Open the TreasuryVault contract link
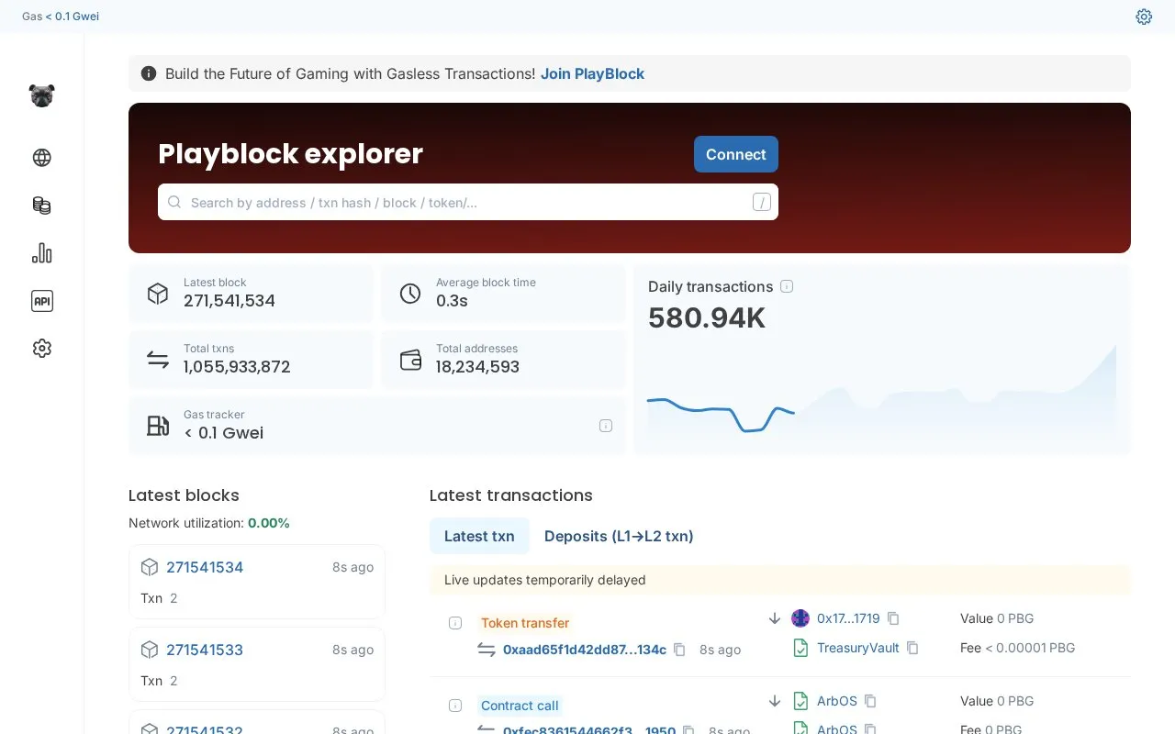This screenshot has width=1175, height=734. click(x=858, y=648)
